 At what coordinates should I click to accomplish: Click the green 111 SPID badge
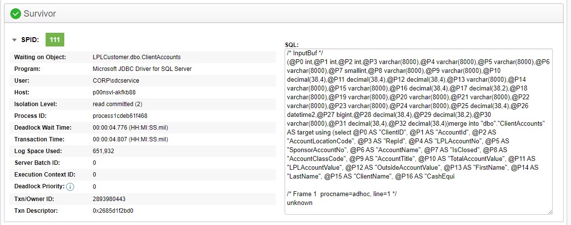coord(54,40)
